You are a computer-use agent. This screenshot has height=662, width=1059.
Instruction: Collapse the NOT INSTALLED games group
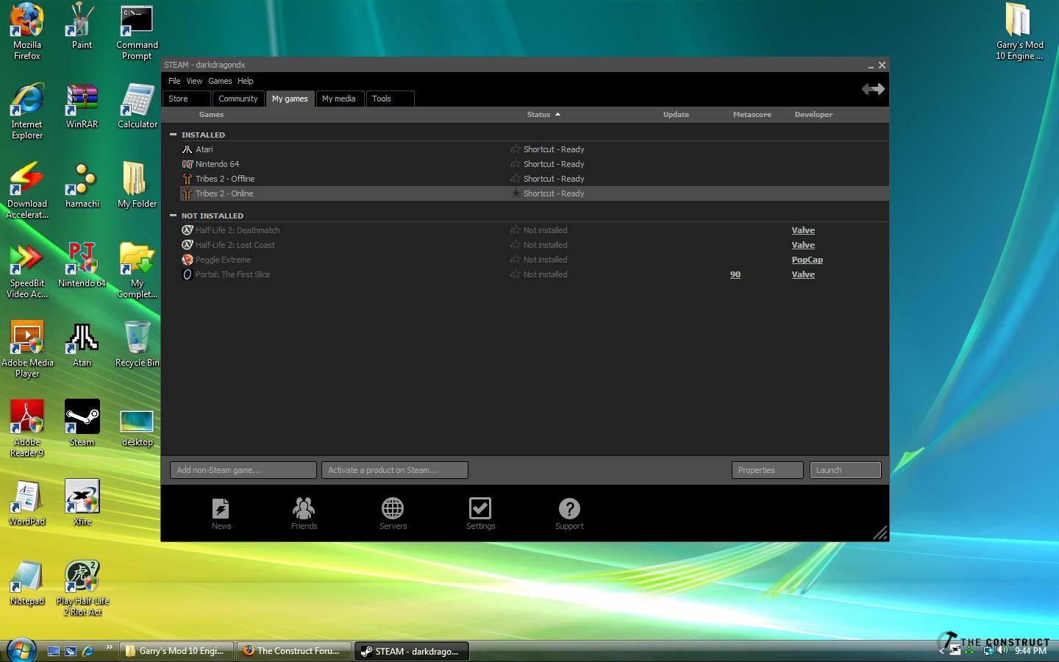click(x=173, y=216)
